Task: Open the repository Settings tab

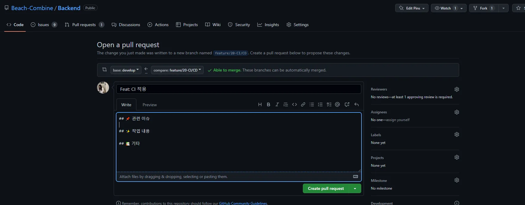Action: click(297, 25)
